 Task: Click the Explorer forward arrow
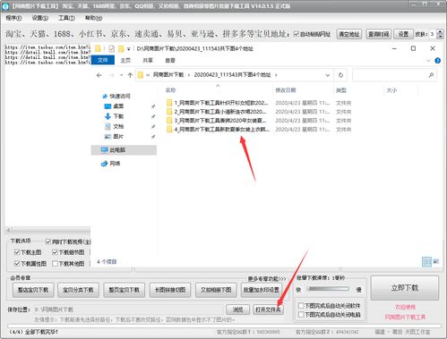[111, 75]
